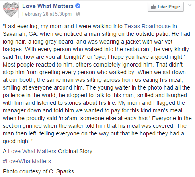The width and height of the screenshot is (195, 177).
Task: Open the Love What Matters page name
Action: pyautogui.click(x=48, y=6)
